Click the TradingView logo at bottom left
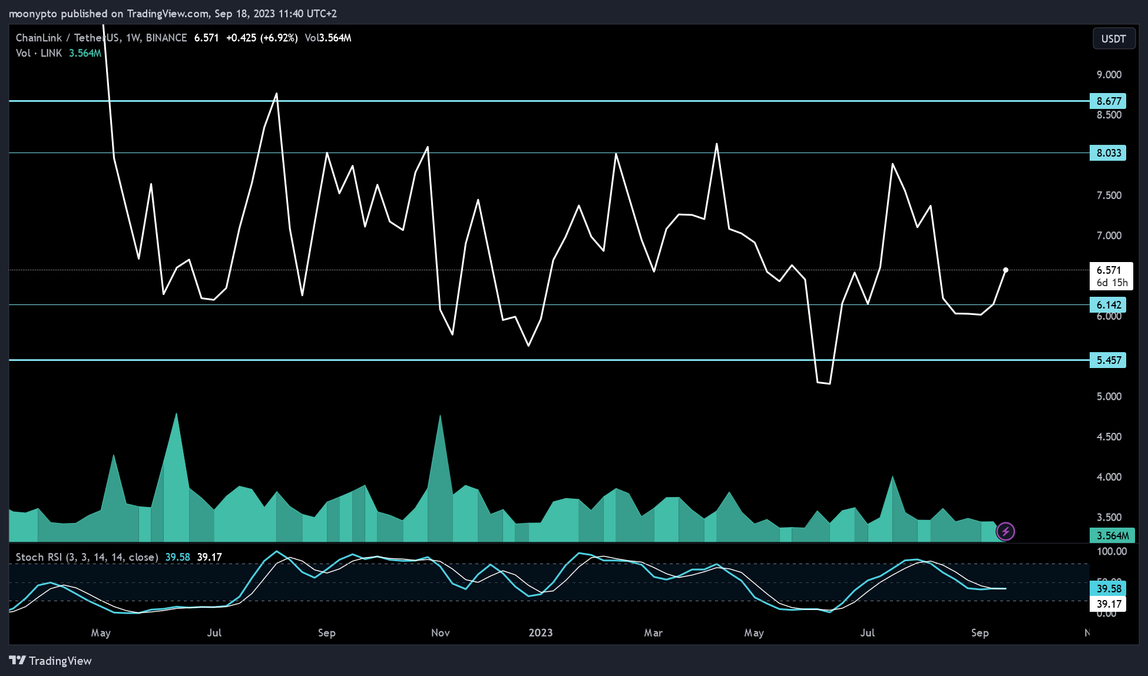The image size is (1148, 676). coord(51,661)
